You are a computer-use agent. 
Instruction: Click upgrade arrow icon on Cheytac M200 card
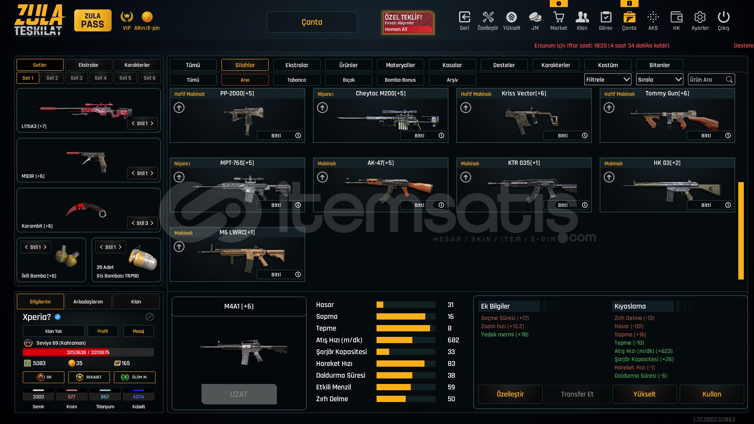[322, 108]
